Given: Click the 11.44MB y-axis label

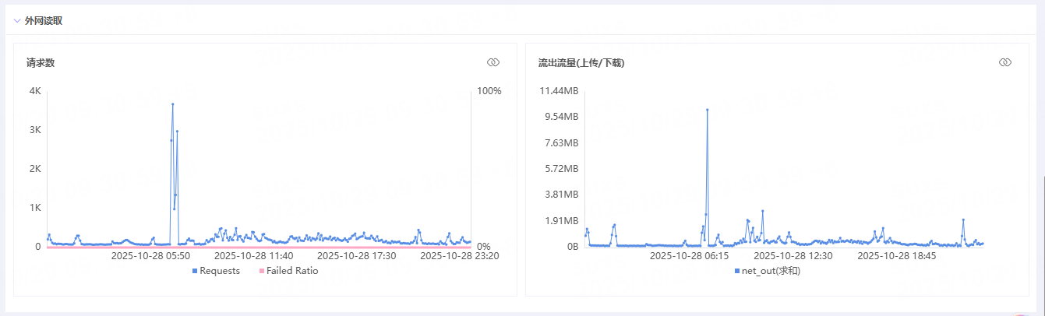Looking at the screenshot, I should (559, 91).
